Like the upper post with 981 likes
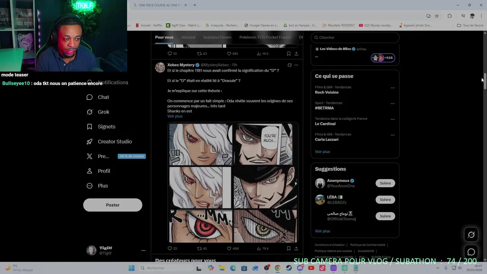 (232, 54)
